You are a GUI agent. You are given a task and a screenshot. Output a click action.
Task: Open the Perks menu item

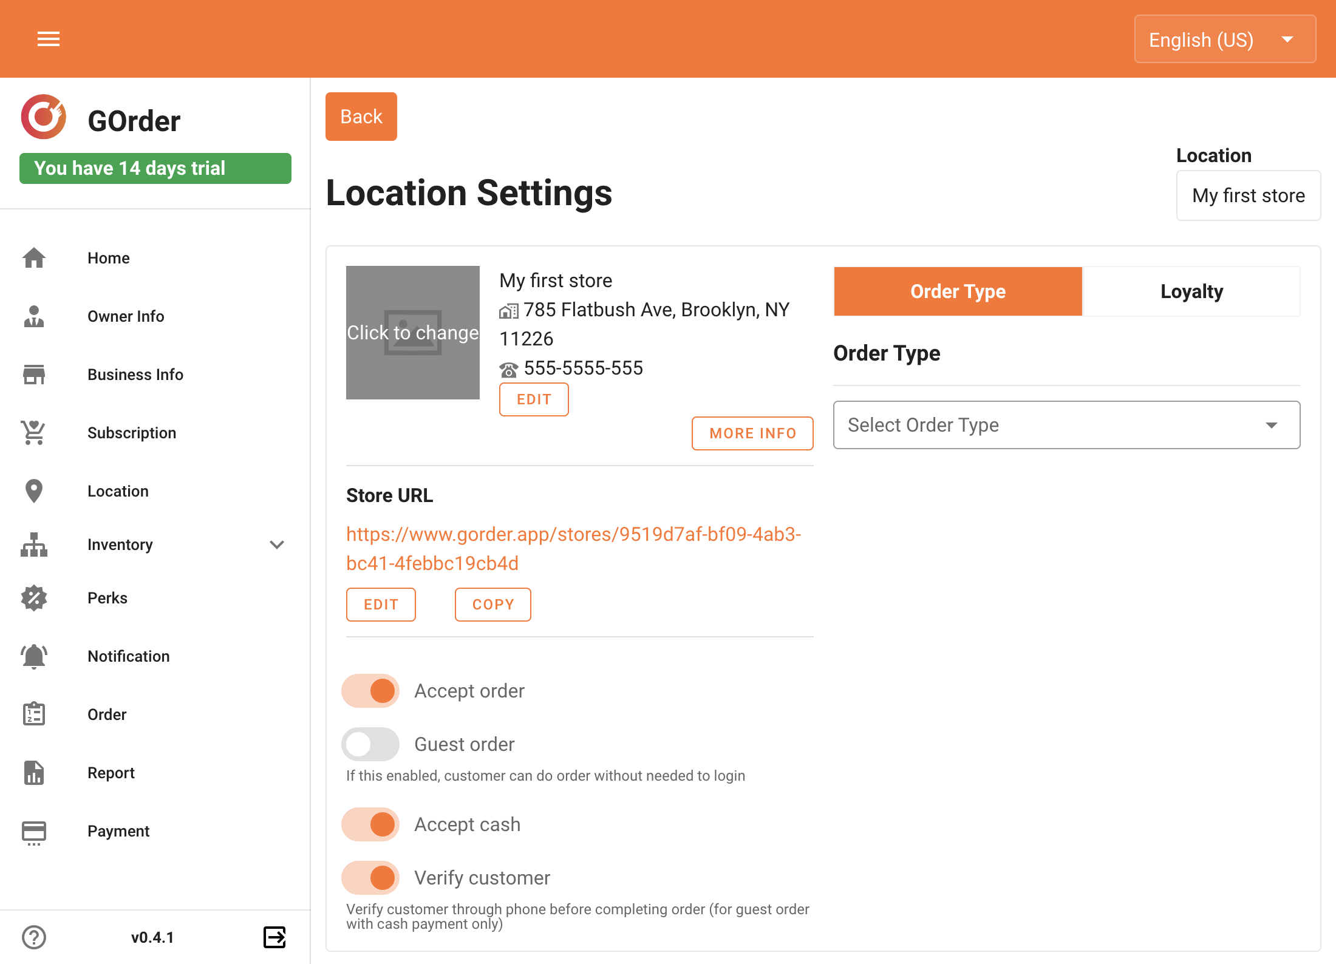click(x=155, y=598)
